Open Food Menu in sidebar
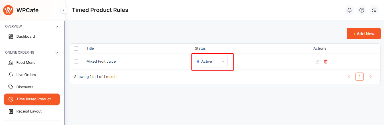The image size is (384, 125). point(26,63)
